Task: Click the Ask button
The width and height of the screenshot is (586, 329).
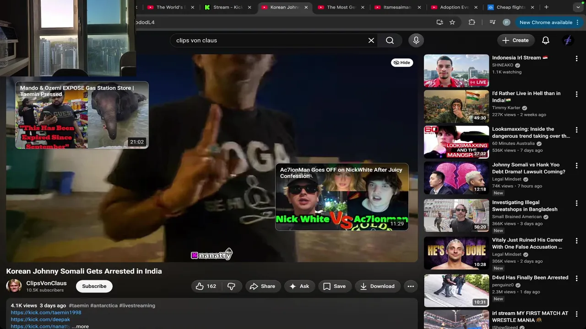Action: 299,286
